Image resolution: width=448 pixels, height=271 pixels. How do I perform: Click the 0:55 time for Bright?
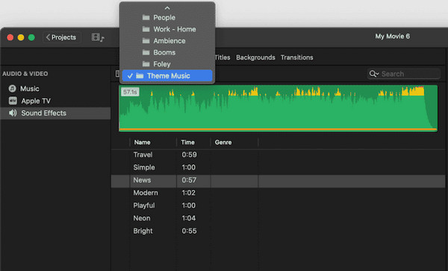pyautogui.click(x=189, y=231)
